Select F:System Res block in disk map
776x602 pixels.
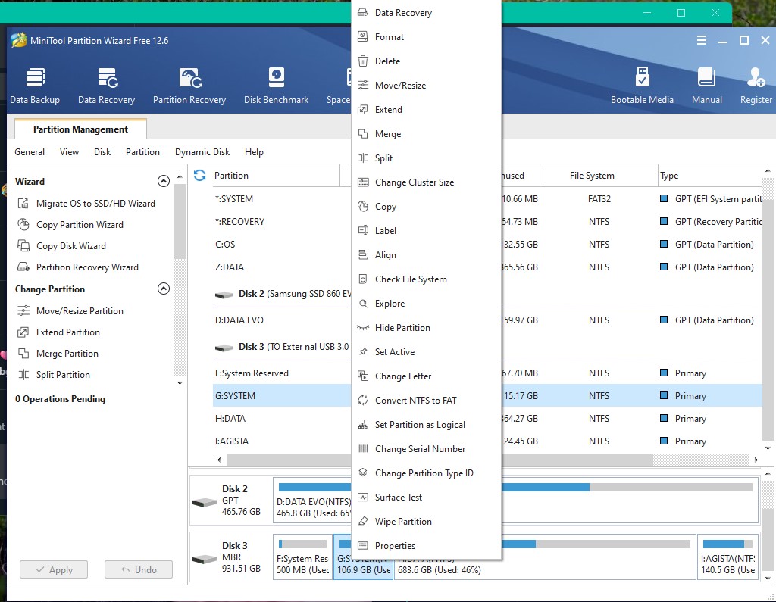(302, 557)
